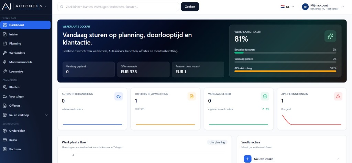Click the Werkorders wrench icon
The width and height of the screenshot is (352, 163).
tap(5, 53)
